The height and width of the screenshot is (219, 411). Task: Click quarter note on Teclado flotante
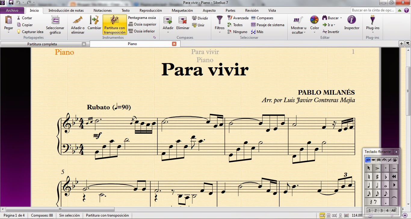(369, 185)
